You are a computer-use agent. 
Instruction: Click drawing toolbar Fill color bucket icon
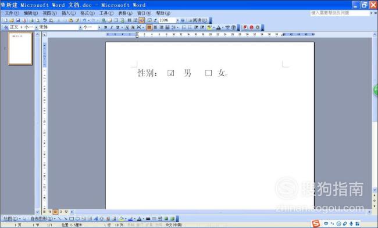coord(122,219)
